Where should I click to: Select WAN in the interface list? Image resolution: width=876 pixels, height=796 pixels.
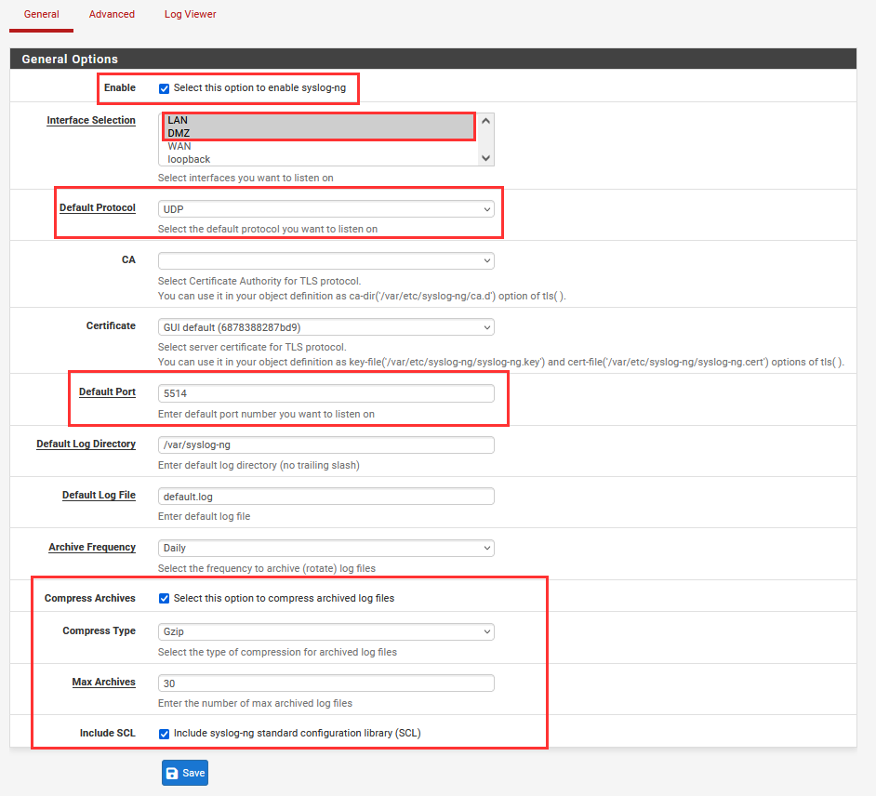click(180, 146)
